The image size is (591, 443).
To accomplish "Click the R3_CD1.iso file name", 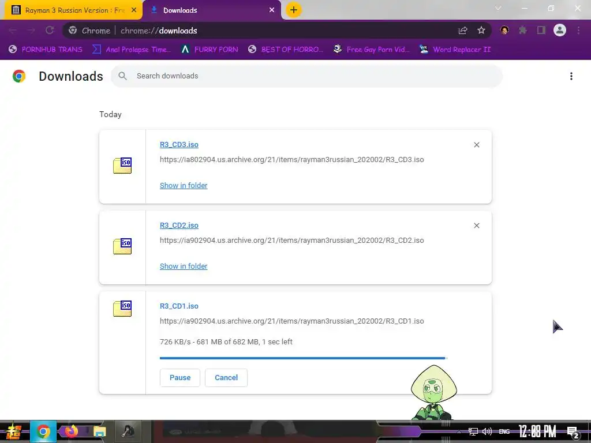I will (x=179, y=306).
